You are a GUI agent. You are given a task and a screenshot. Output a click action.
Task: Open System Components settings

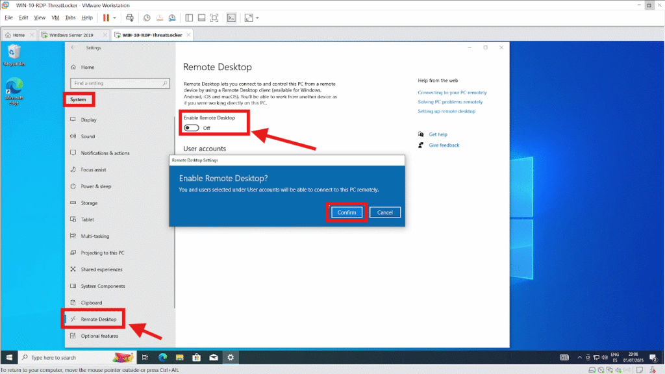103,286
